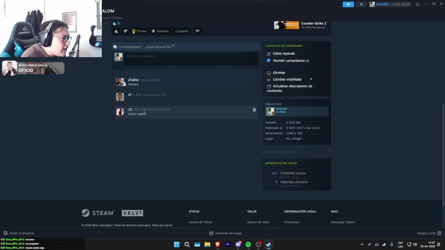Open Amigos y chat panel
The width and height of the screenshot is (445, 250).
point(429,233)
